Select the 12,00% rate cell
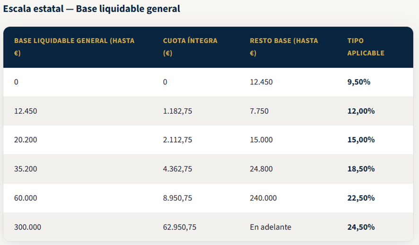Screen dimensions: 419x245 pyautogui.click(x=361, y=111)
